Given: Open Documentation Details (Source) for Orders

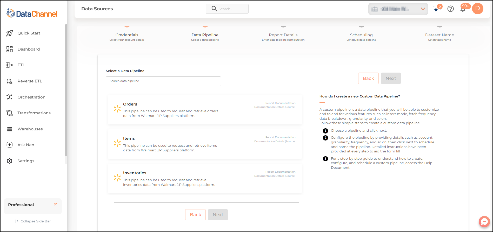Looking at the screenshot, I should (x=275, y=107).
